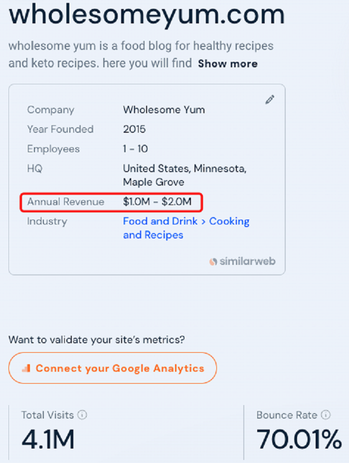Click the 70.01% Bounce Rate figure
This screenshot has height=463, width=349.
[299, 440]
